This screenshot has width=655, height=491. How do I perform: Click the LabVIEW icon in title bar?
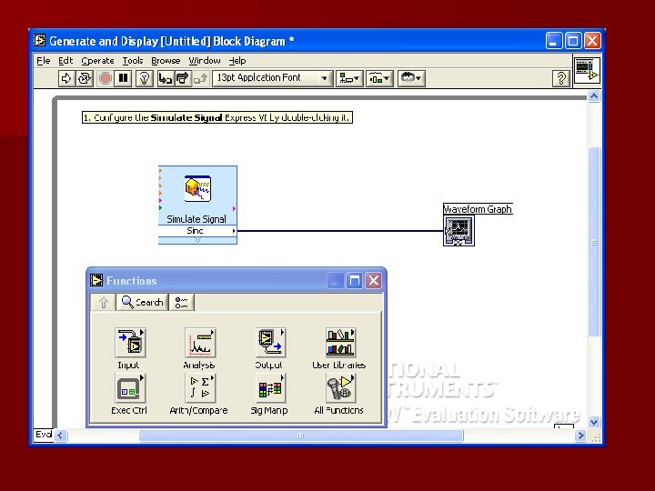(40, 41)
